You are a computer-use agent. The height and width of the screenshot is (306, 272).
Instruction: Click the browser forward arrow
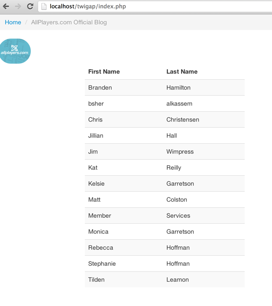tap(18, 6)
